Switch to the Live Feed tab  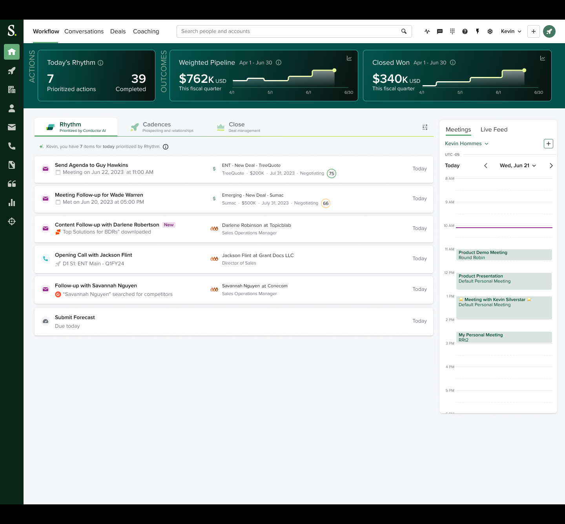tap(494, 130)
